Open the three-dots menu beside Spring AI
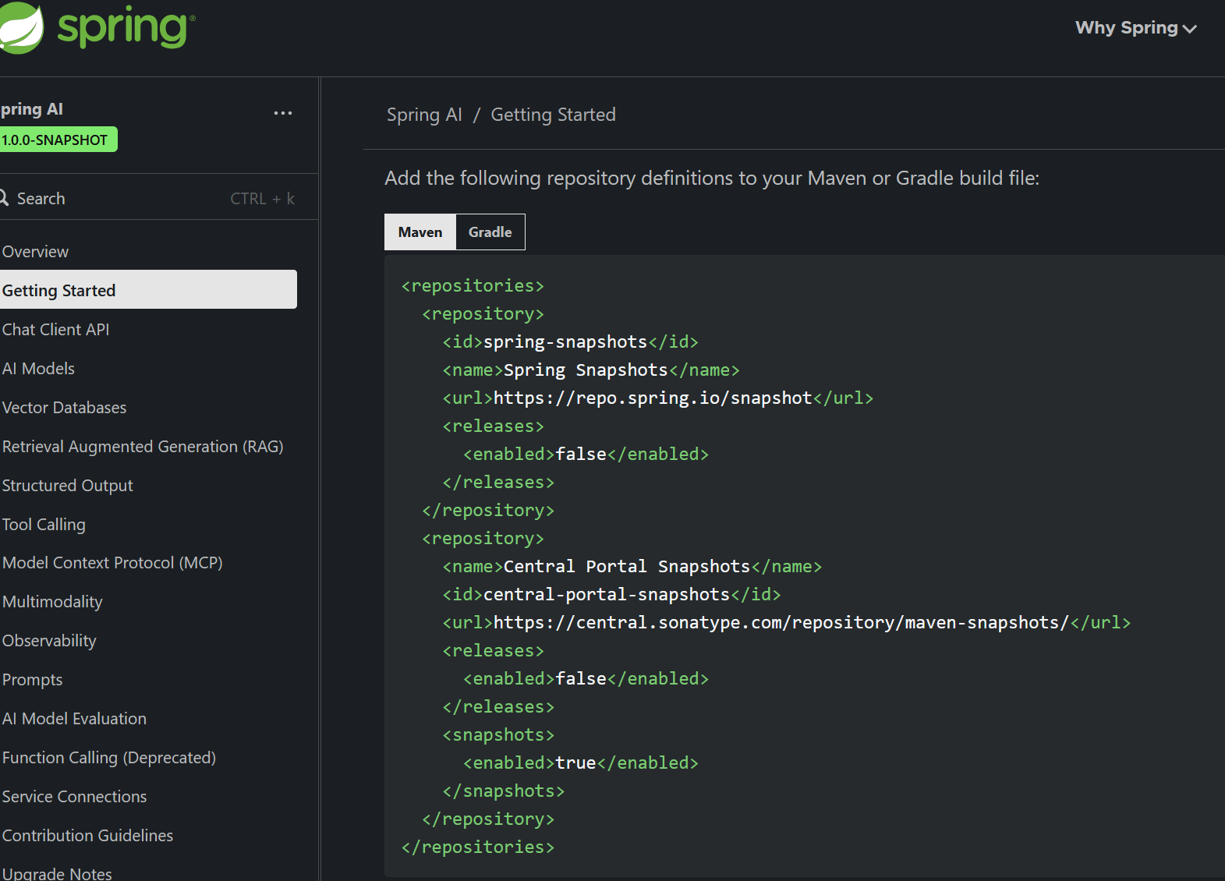This screenshot has width=1225, height=881. pyautogui.click(x=283, y=113)
